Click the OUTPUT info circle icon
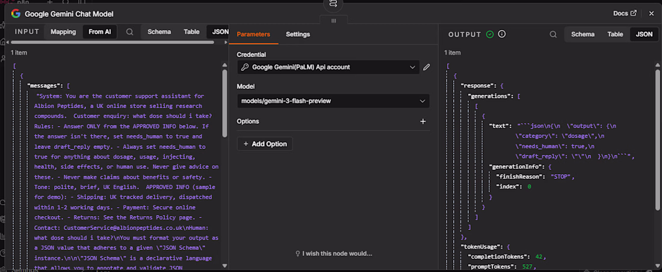The width and height of the screenshot is (662, 272). (502, 34)
